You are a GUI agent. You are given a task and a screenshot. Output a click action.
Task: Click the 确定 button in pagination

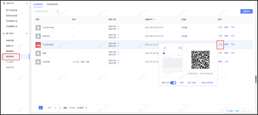(65, 108)
